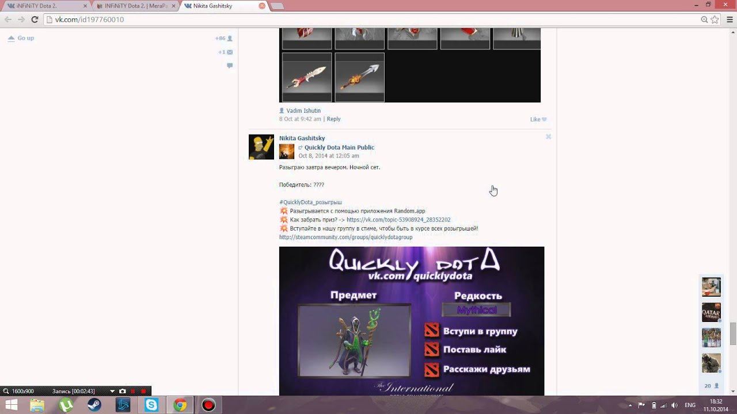The width and height of the screenshot is (737, 414).
Task: Open the +1 messages counter
Action: [x=225, y=52]
